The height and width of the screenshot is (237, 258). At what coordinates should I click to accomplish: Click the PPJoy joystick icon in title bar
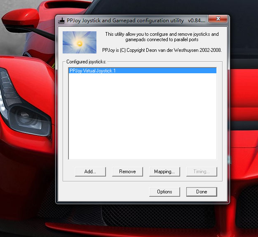click(x=61, y=21)
